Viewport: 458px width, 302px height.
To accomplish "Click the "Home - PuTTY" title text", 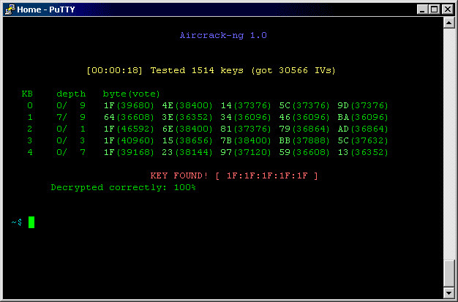I will pos(40,9).
